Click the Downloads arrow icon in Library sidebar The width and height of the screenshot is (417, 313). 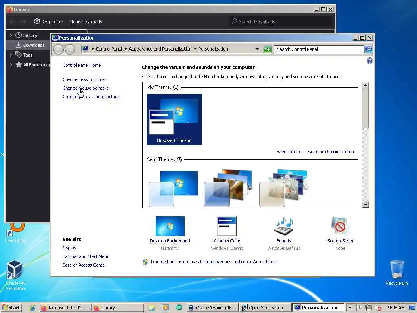18,45
